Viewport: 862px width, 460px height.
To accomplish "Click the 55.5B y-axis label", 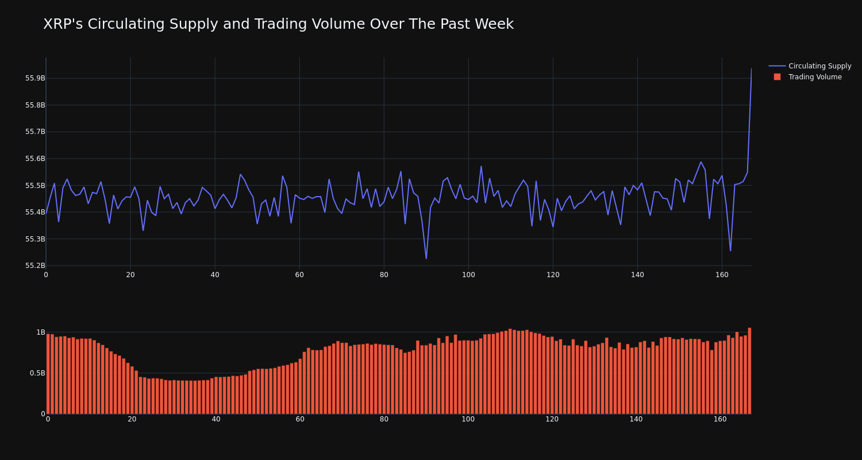I will pos(35,186).
